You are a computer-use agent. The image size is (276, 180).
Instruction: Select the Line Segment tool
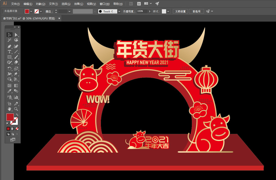coord(16,52)
